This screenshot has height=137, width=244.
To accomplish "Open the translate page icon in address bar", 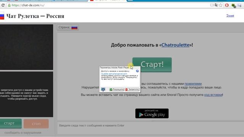I will pyautogui.click(x=216, y=5).
